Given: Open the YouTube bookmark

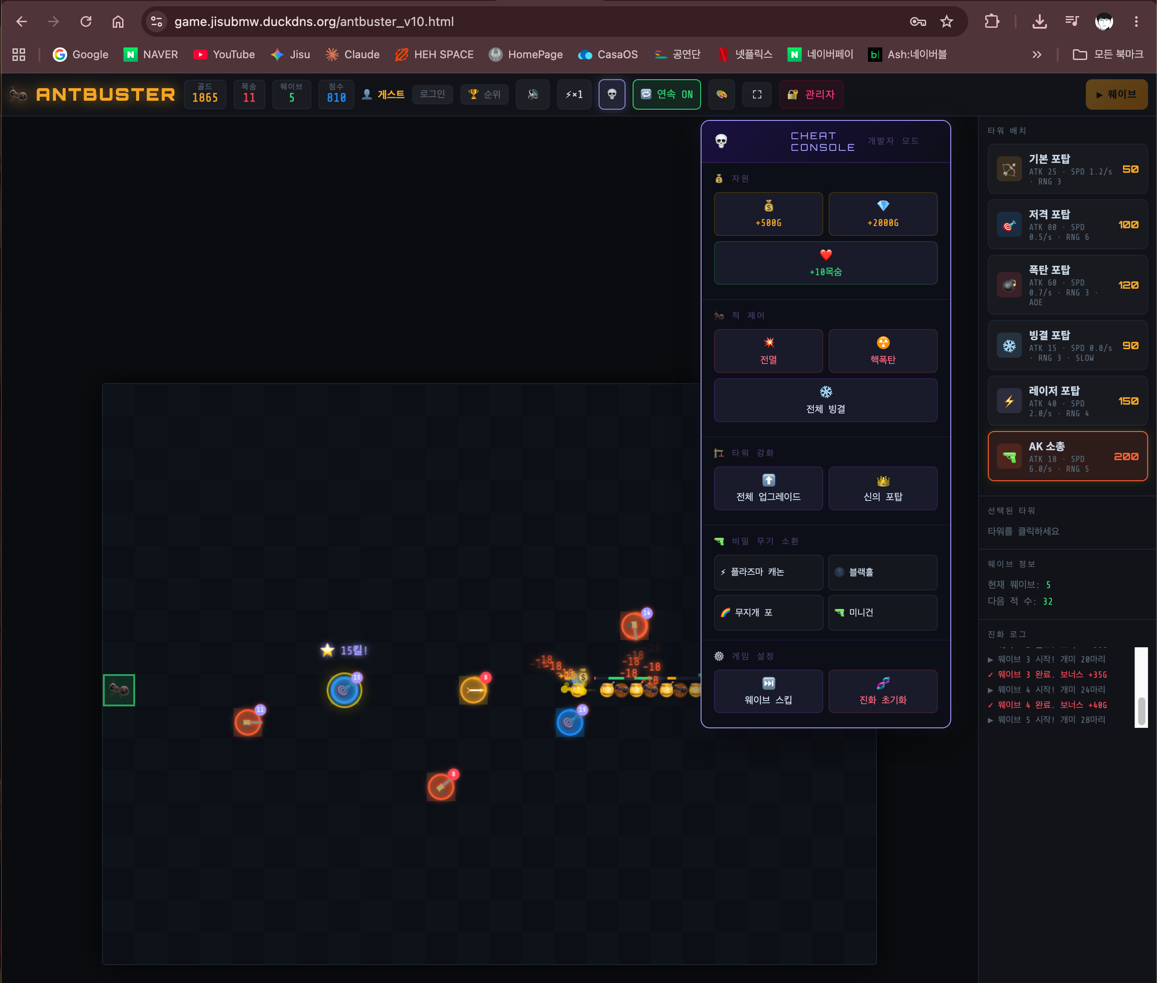Looking at the screenshot, I should coord(224,55).
